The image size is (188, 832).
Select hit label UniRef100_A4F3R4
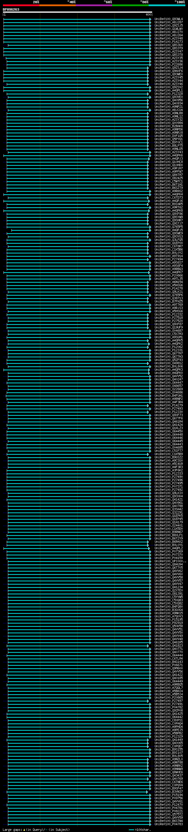point(169,402)
